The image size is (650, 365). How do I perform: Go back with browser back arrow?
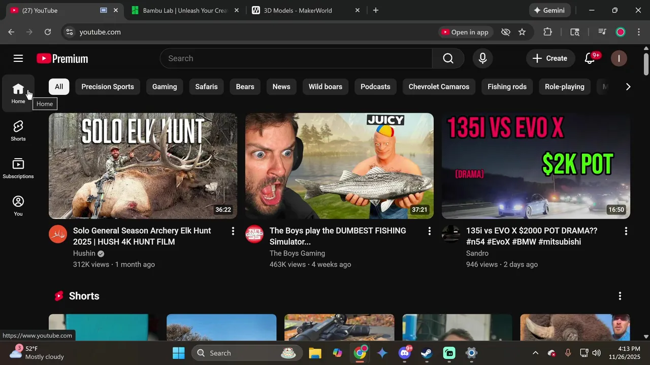(x=11, y=32)
